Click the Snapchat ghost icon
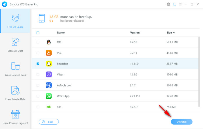This screenshot has width=203, height=129. tap(49, 64)
